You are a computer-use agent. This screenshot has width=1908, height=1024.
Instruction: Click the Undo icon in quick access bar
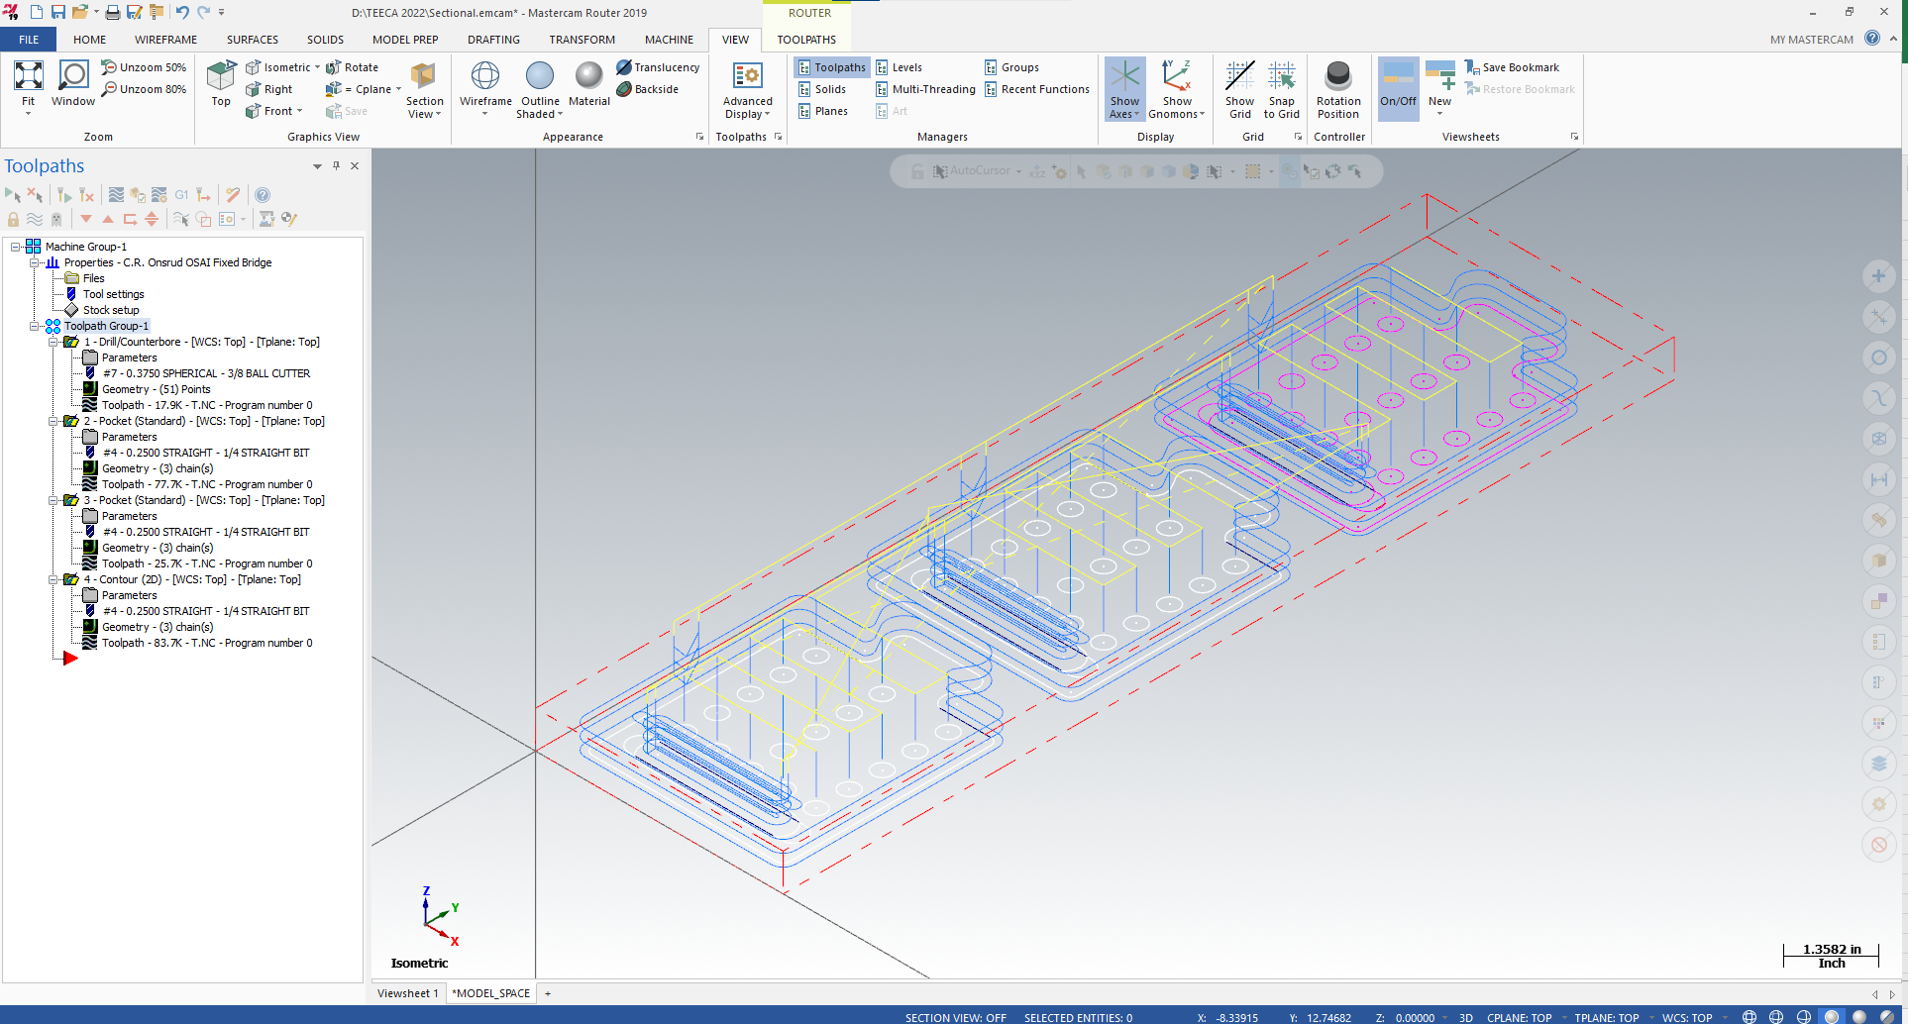pyautogui.click(x=182, y=12)
